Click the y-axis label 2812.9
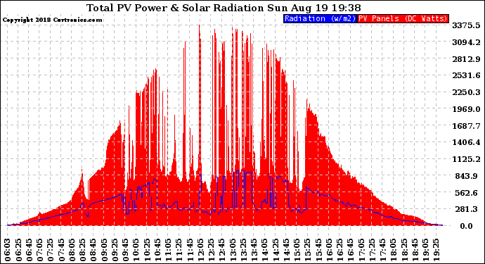This screenshot has height=264, width=485. point(466,58)
